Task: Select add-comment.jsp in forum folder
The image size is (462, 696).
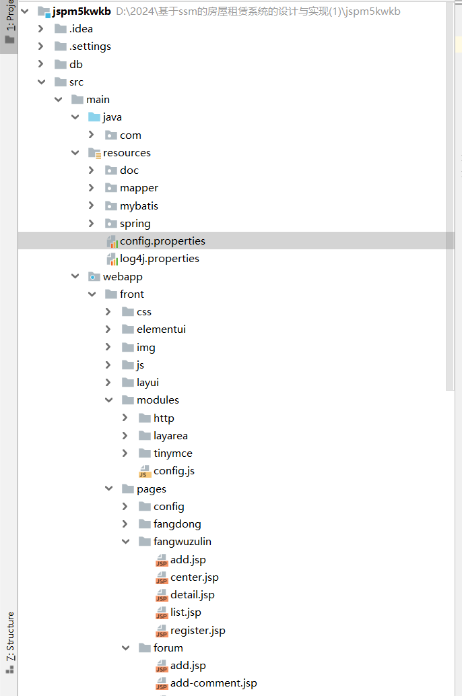Action: point(213,683)
